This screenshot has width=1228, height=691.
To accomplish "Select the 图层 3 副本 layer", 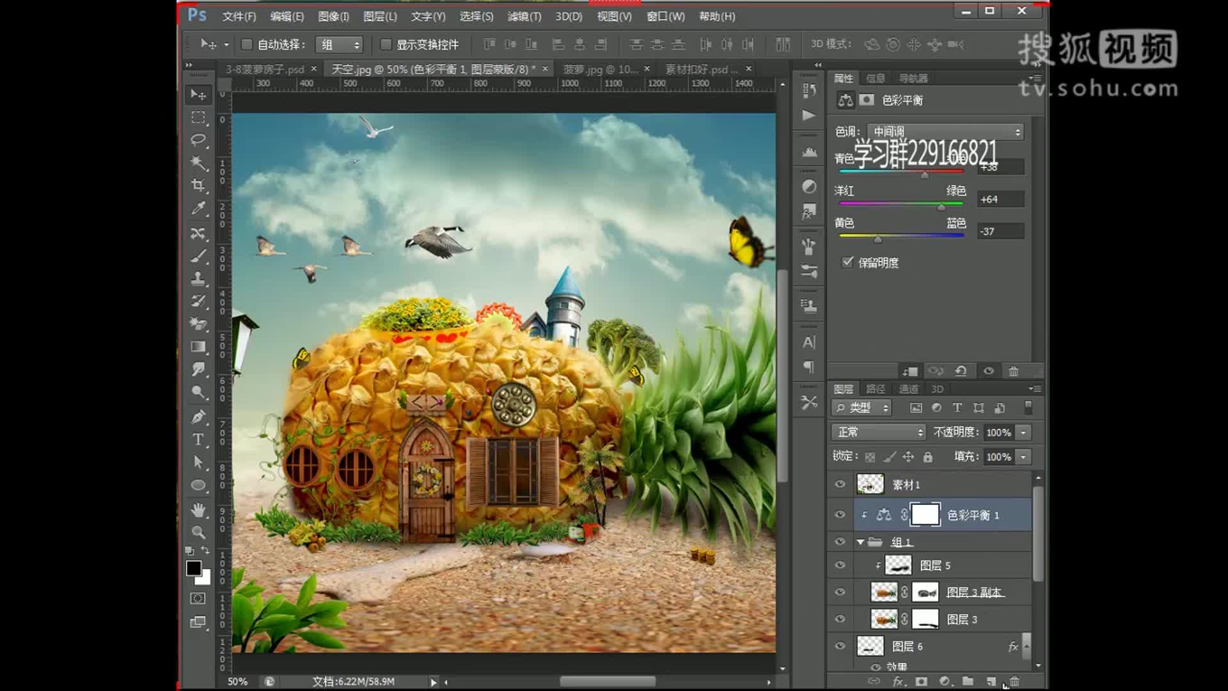I will tap(975, 592).
